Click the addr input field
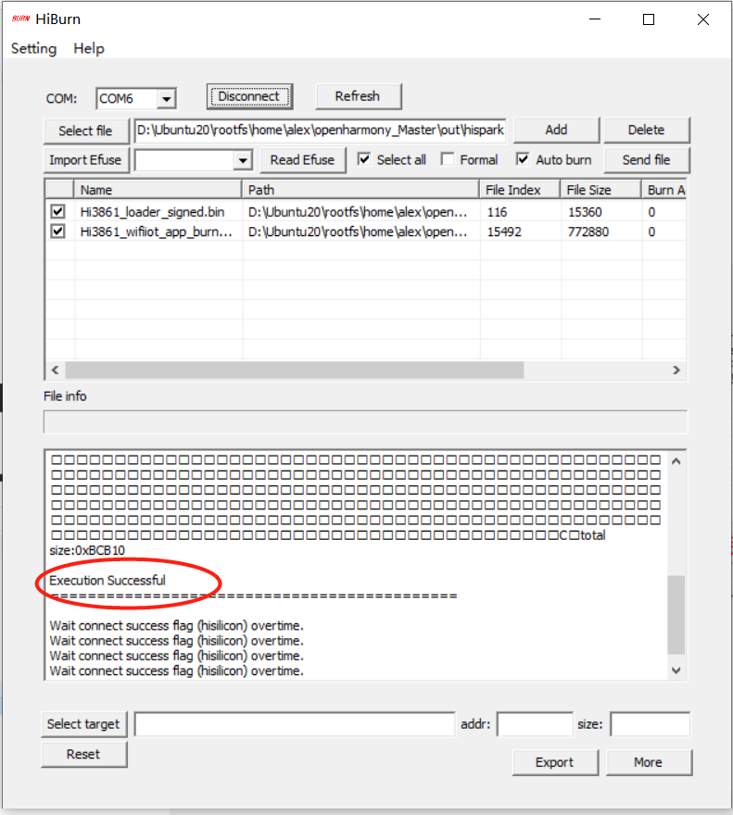 (535, 724)
